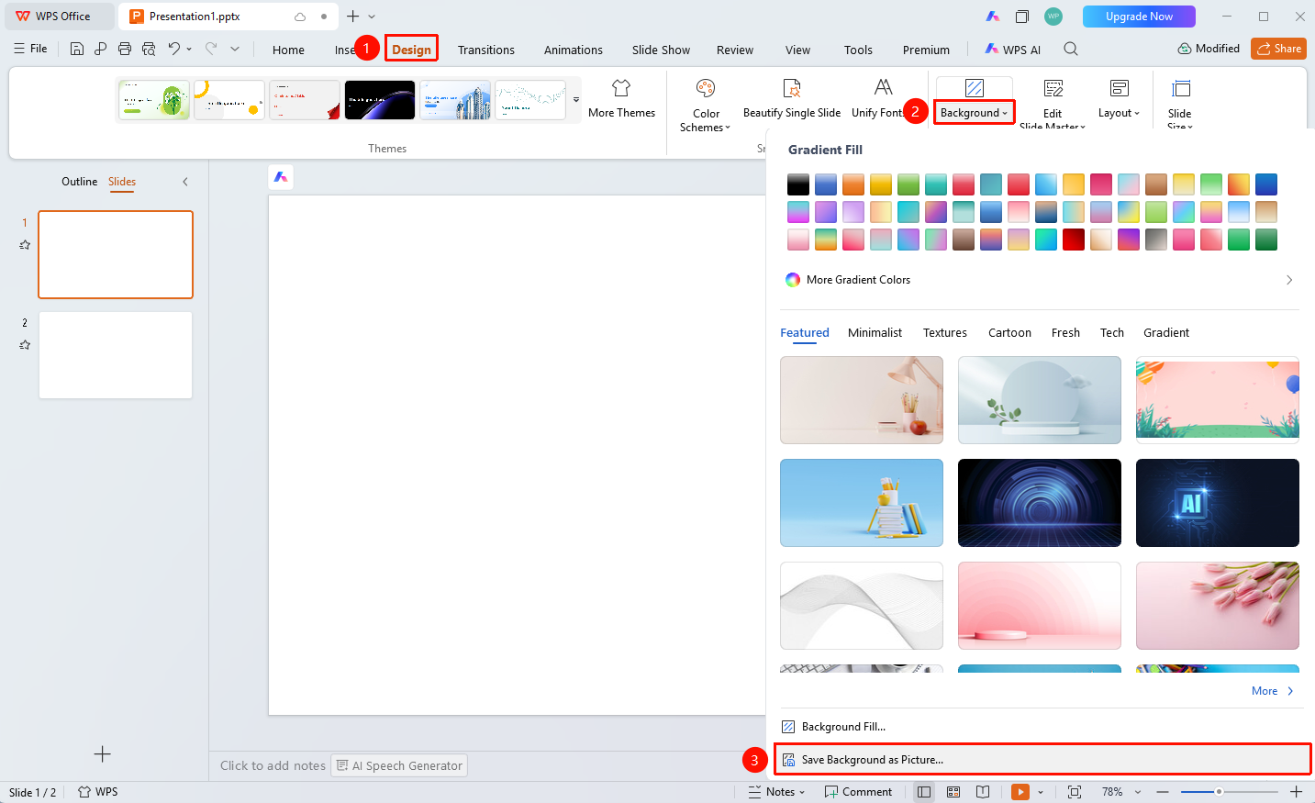Select the Textures background category tab
Viewport: 1315px width, 803px height.
(945, 333)
